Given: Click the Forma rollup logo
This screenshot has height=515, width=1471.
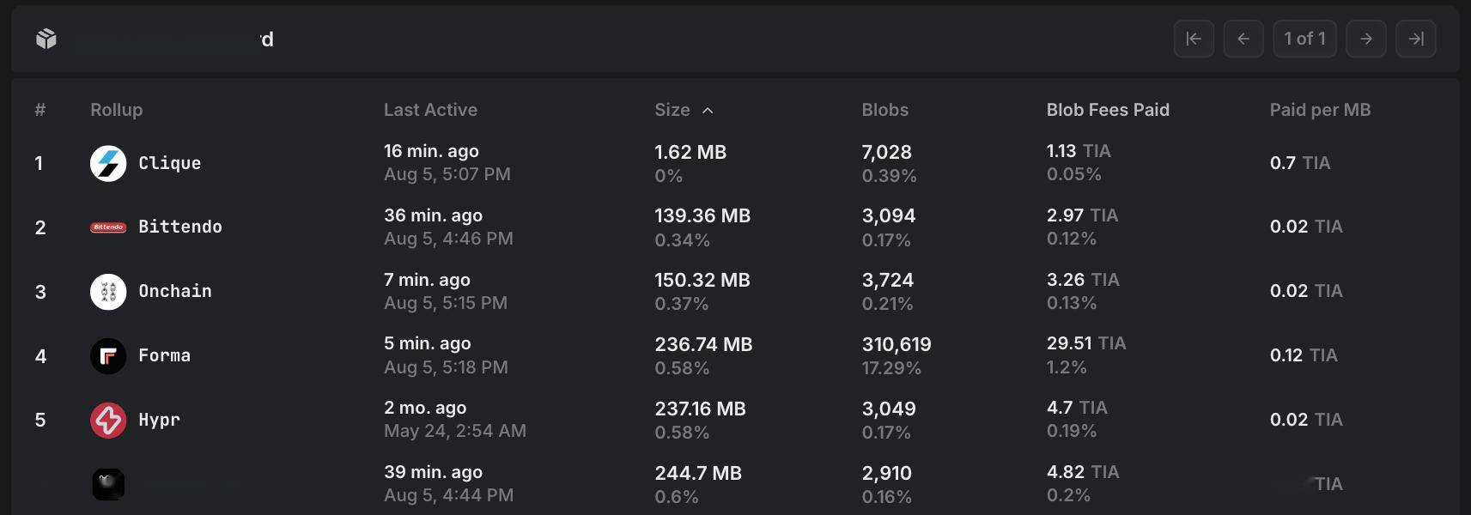Looking at the screenshot, I should tap(108, 356).
